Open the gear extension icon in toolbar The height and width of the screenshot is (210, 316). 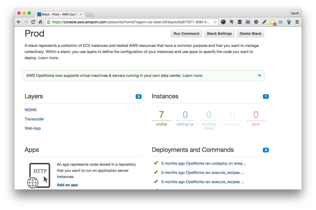pos(256,22)
